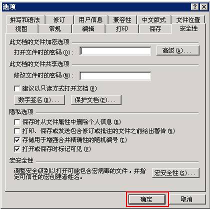Screen dimensions: 210x209
Task: Select the 用户信息 tab
Action: 90,20
